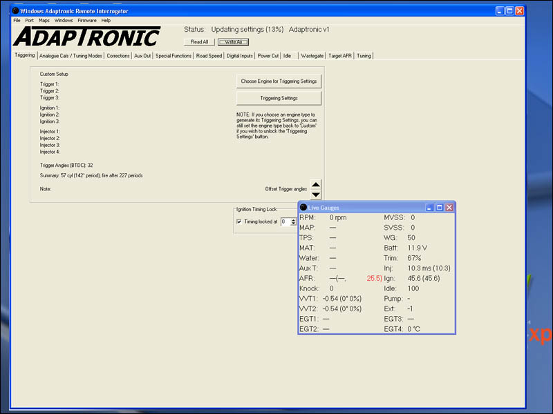
Task: Click the Status Updating settings text
Action: (x=234, y=30)
